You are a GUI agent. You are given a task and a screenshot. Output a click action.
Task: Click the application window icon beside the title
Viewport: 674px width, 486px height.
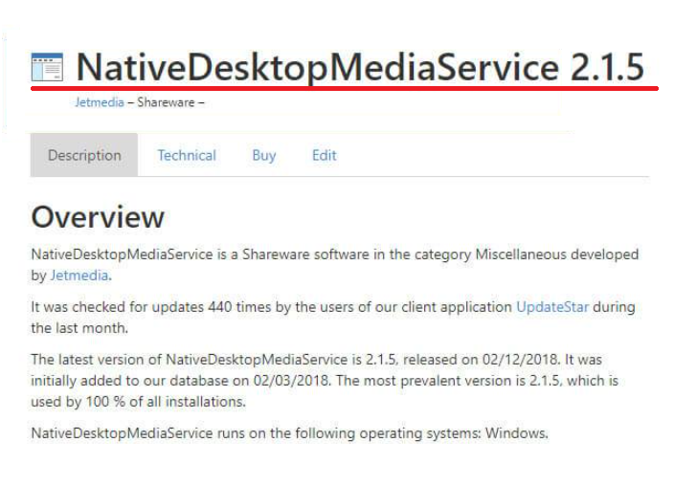point(47,67)
